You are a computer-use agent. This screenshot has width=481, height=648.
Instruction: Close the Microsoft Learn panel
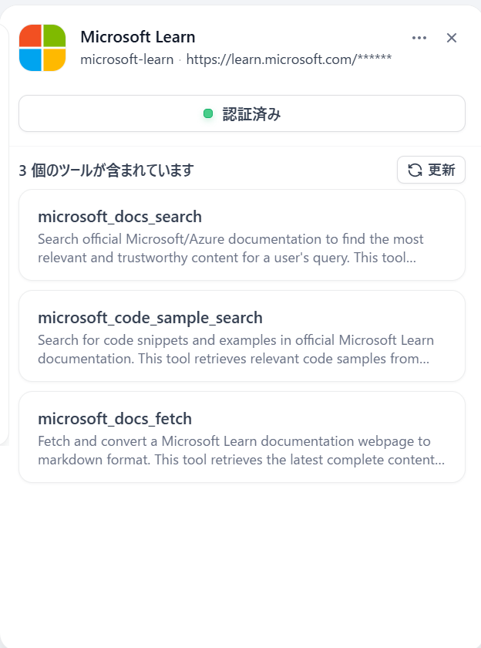[452, 38]
